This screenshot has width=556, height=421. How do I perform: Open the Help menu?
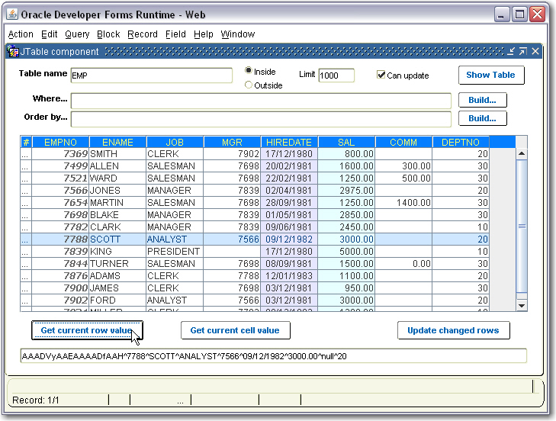(x=203, y=34)
